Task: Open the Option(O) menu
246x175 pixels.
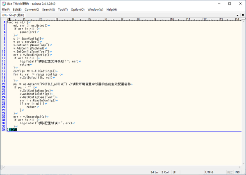Action: [77, 9]
